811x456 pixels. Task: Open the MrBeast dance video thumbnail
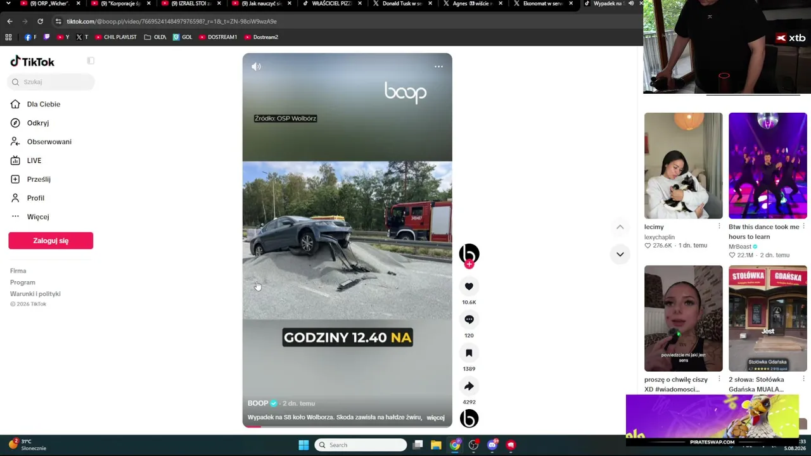[x=768, y=166]
